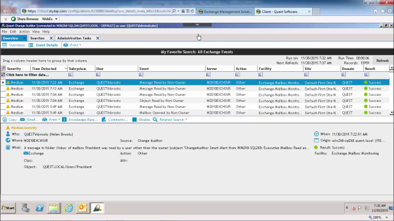
Task: Open Knowledge Base for event
Action: (80, 120)
